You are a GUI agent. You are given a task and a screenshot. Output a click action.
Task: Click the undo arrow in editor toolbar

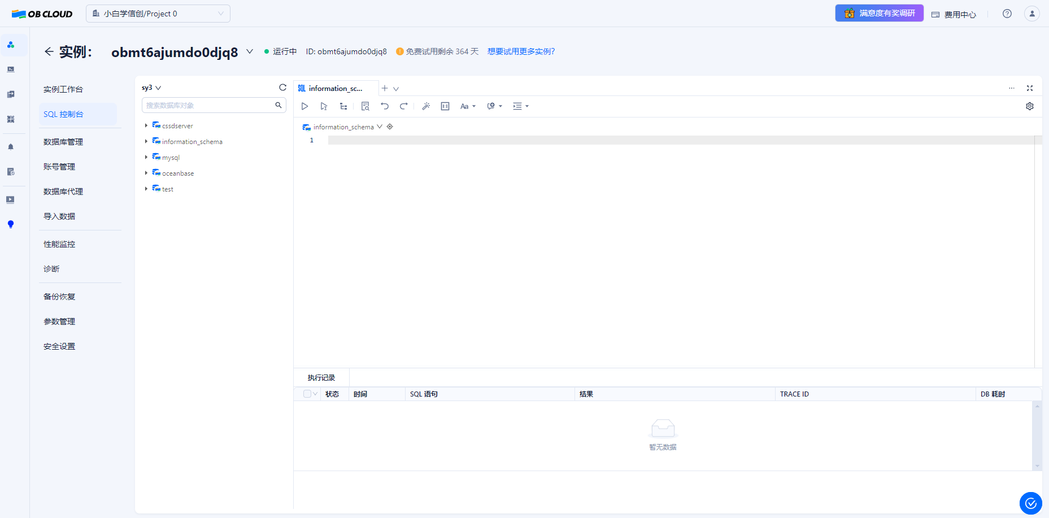coord(385,106)
